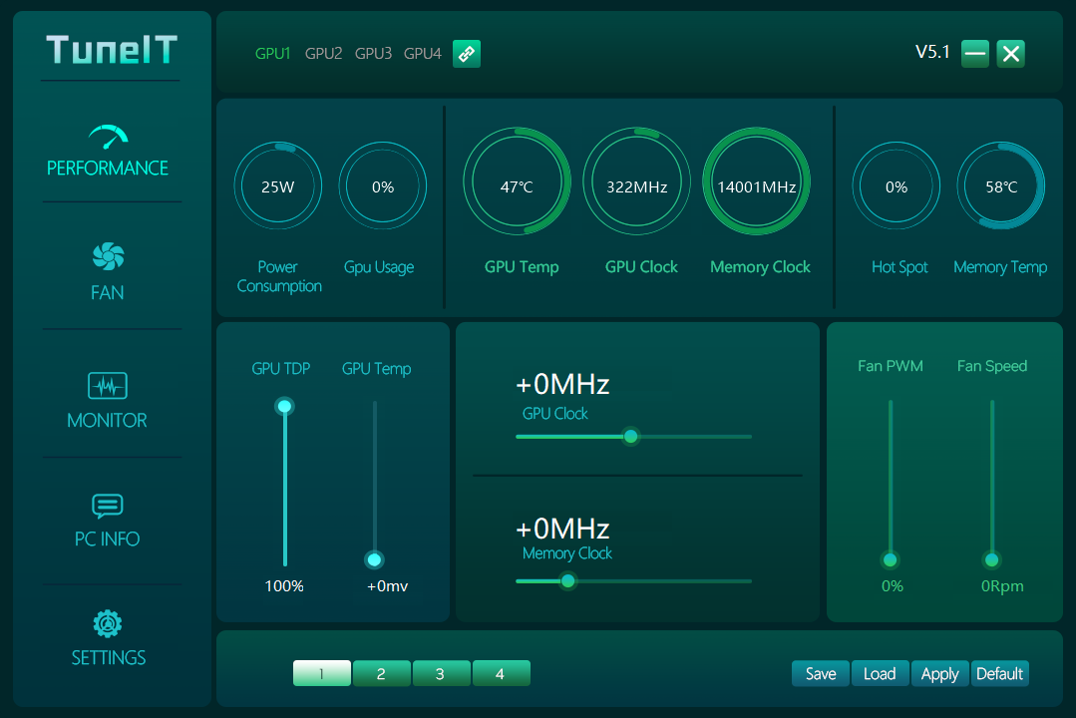Viewport: 1076px width, 718px height.
Task: Click the Save button
Action: point(821,674)
